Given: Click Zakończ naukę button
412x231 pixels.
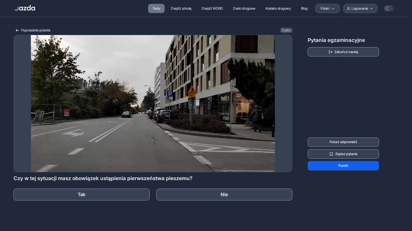Looking at the screenshot, I should (343, 52).
